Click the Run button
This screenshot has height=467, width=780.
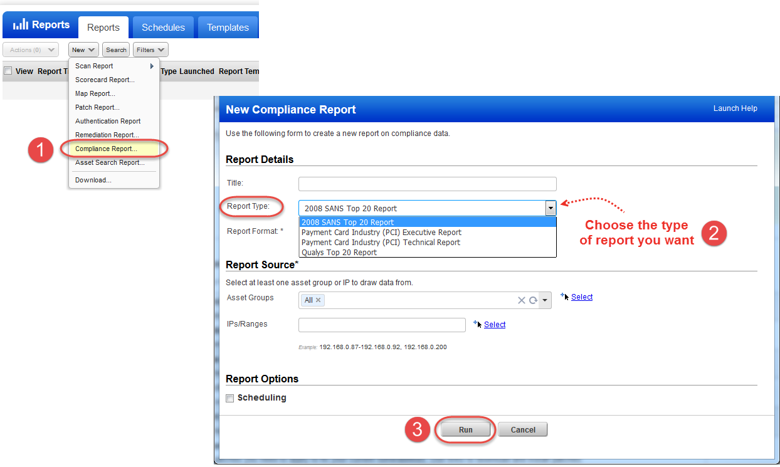465,429
